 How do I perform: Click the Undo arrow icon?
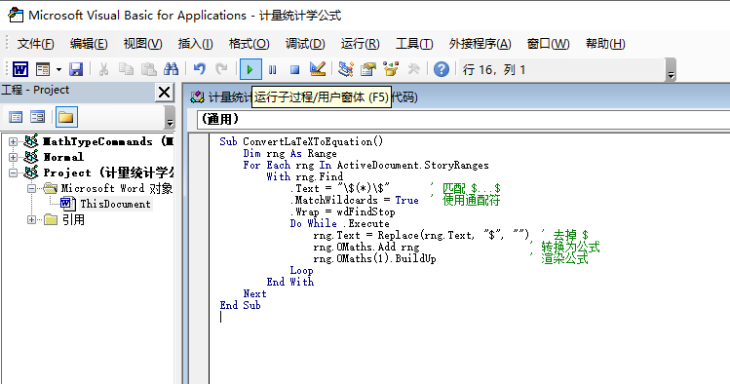click(x=199, y=70)
